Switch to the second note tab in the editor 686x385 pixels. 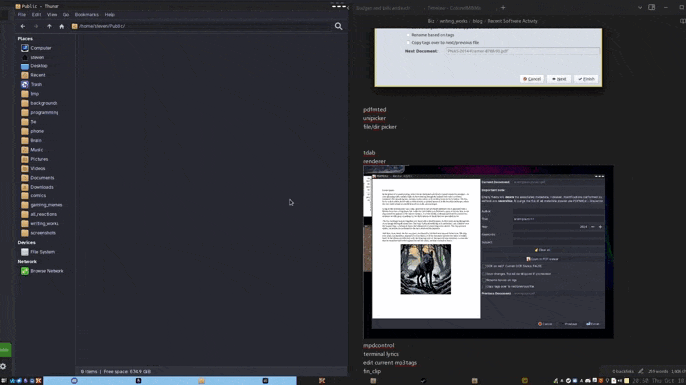click(454, 8)
